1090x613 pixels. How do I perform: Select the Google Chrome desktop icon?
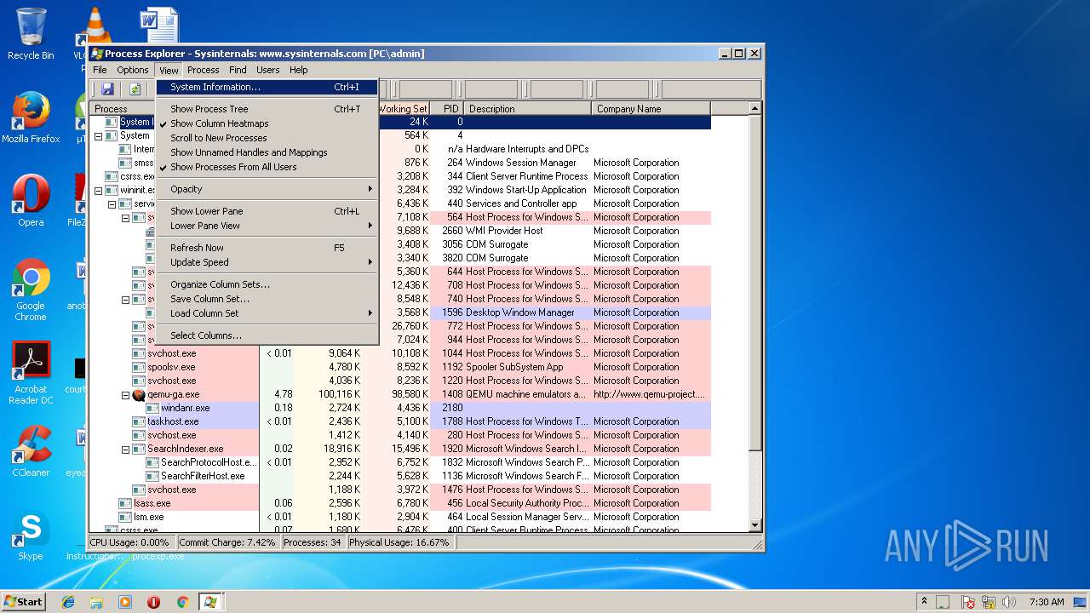click(x=31, y=289)
